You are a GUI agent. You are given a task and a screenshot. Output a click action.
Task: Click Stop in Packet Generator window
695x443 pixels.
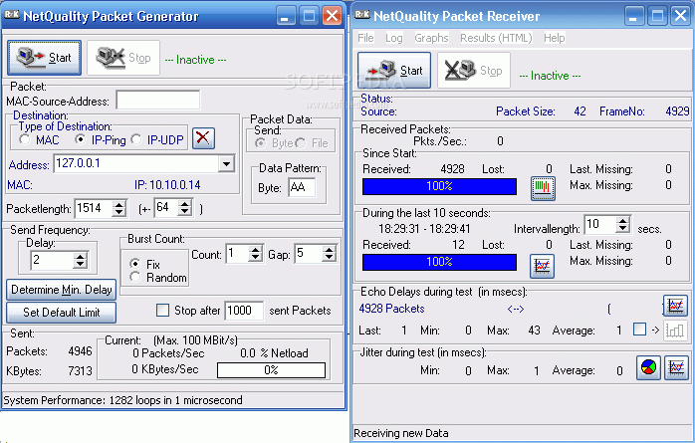coord(123,58)
